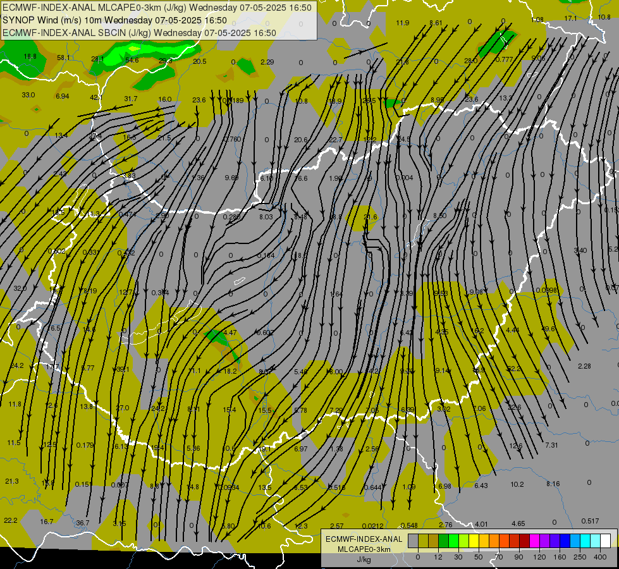Screen dimensions: 619x569
Task: Click the legend tick label 160
Action: tap(560, 557)
